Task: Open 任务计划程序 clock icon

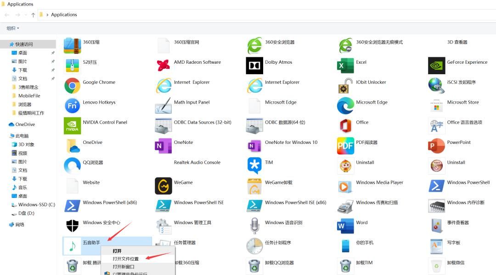Action: click(x=254, y=246)
